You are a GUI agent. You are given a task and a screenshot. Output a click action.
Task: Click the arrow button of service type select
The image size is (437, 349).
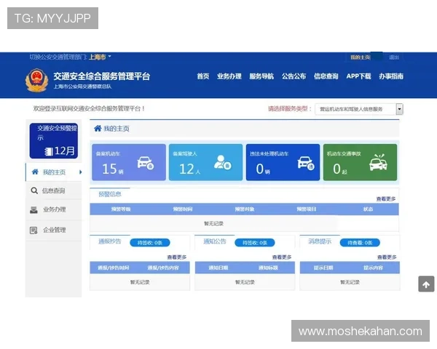point(399,109)
